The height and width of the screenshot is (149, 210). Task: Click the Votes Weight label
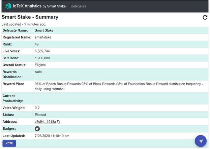click(14, 108)
